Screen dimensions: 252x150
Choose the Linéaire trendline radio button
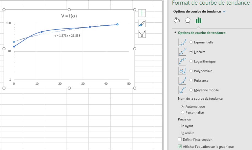(191, 52)
